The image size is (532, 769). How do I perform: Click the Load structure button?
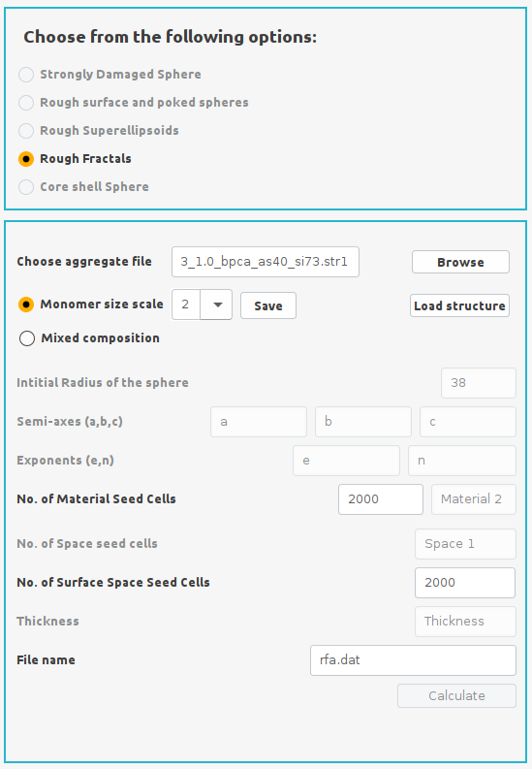coord(459,305)
